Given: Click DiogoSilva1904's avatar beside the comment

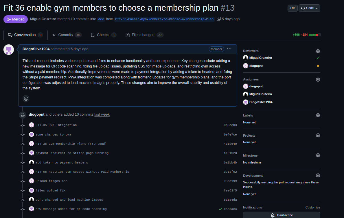Looking at the screenshot, I should tap(9, 50).
